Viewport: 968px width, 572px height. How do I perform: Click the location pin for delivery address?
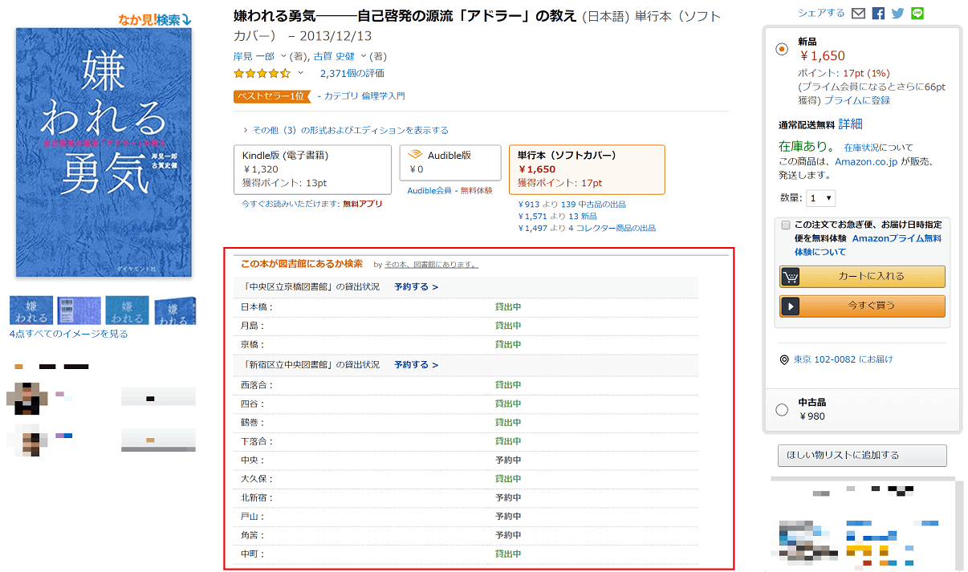coord(785,359)
